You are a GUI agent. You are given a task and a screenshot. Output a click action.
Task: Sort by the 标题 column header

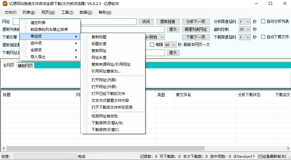pos(38,95)
